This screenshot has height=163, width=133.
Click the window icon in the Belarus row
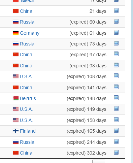116,98
